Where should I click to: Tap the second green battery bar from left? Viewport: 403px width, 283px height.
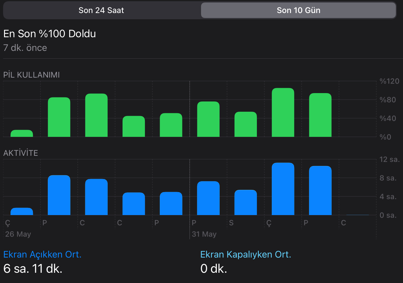(59, 117)
